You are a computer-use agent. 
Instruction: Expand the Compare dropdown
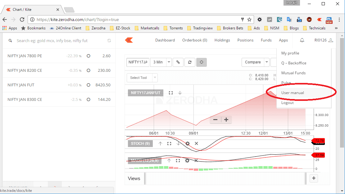(x=266, y=62)
